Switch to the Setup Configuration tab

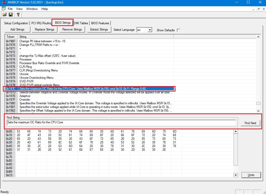(16, 23)
